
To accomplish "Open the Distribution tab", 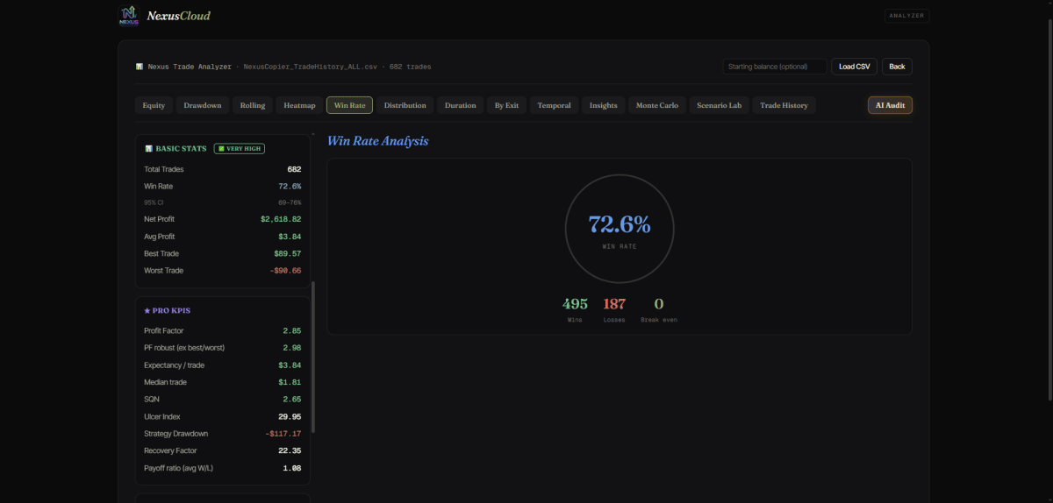I will (x=405, y=105).
